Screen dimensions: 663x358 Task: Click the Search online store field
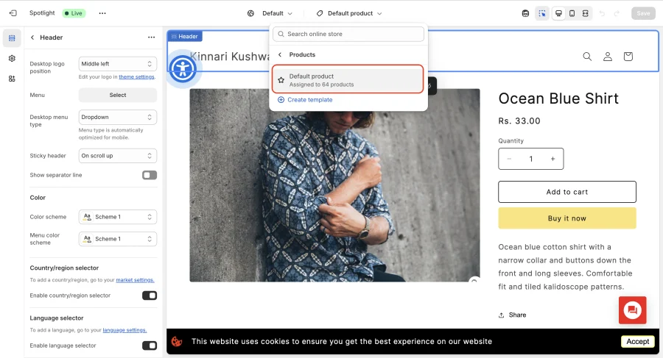(348, 35)
